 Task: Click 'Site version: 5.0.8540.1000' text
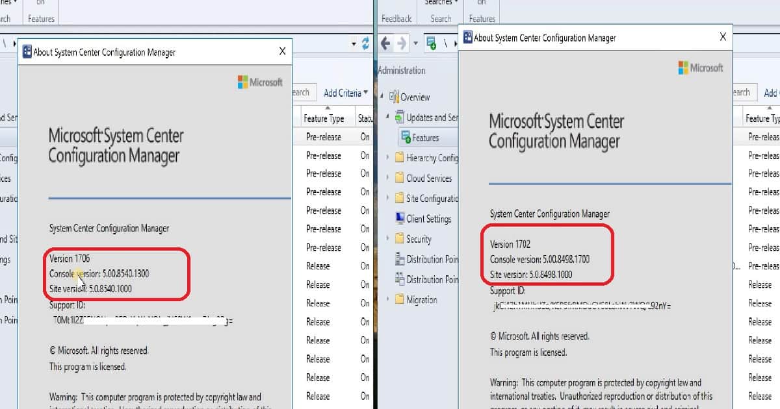tap(90, 288)
